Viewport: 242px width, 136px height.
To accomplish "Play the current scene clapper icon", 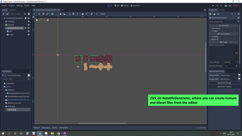I will coord(226,6).
